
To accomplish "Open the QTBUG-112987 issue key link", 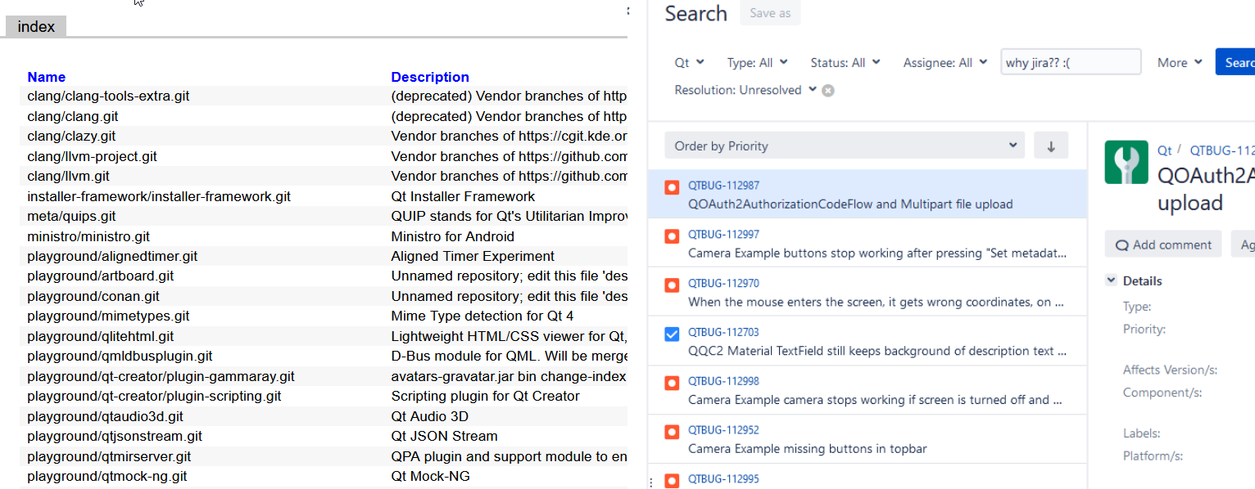I will (x=723, y=186).
